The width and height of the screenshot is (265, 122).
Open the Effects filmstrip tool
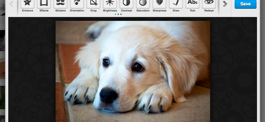pos(44,4)
